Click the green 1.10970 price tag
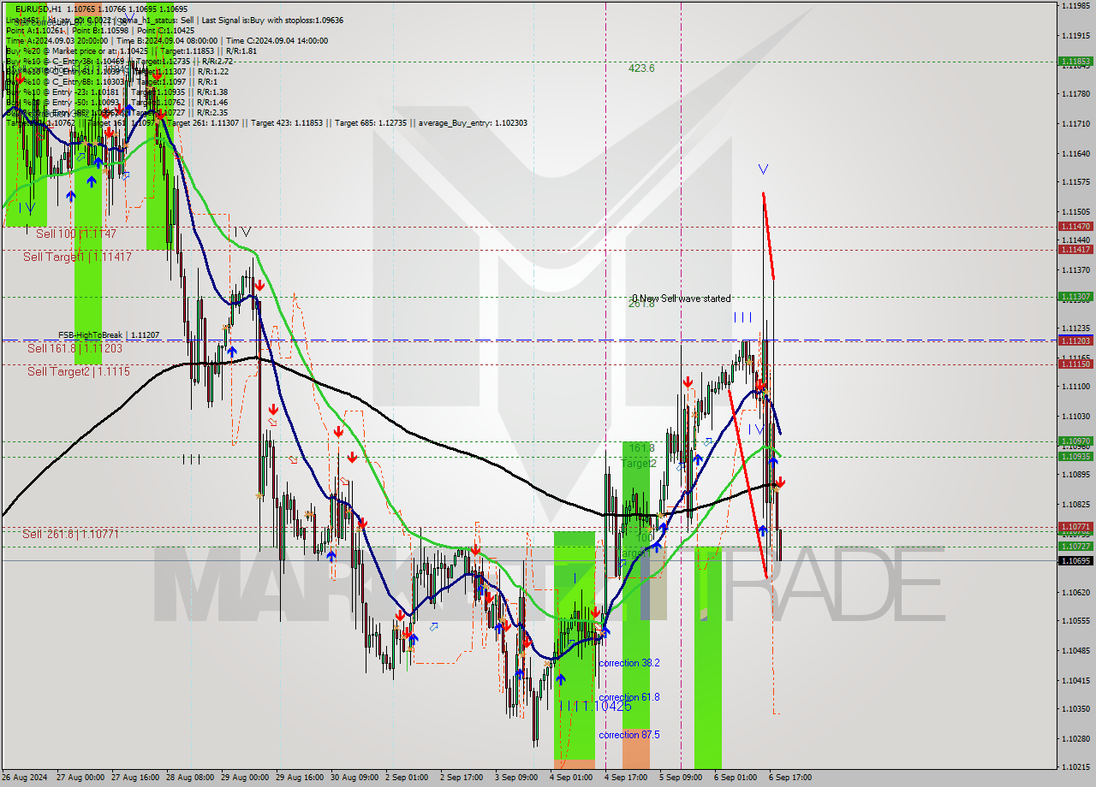 pyautogui.click(x=1075, y=441)
